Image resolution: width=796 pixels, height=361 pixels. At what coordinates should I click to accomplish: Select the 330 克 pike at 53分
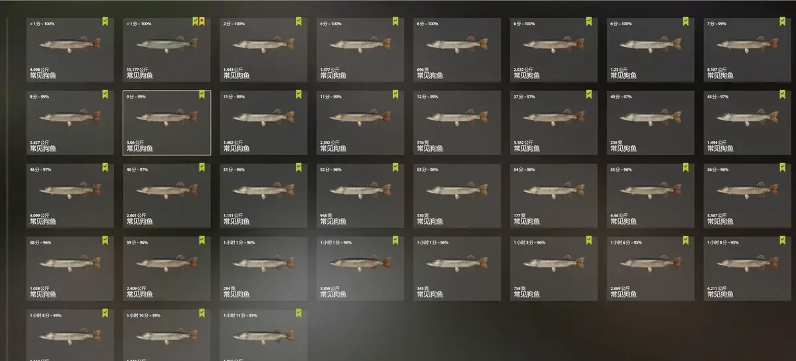click(457, 195)
